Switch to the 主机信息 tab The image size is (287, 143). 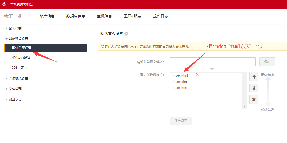tap(105, 16)
